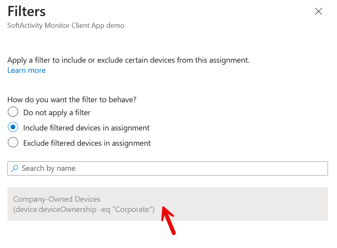337x248 pixels.
Task: Click the SoftActivity Monitor Client App demo subtitle
Action: click(x=66, y=25)
